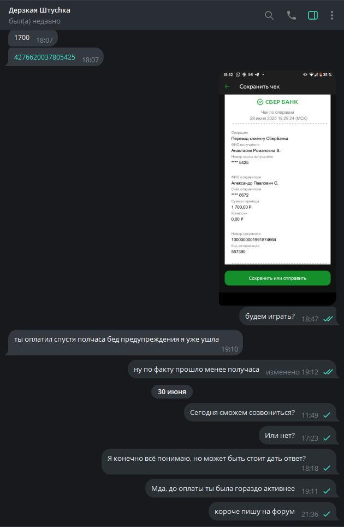Viewport: 344px width, 527px height.
Task: Click the был(а) недавно status text
Action: (x=34, y=21)
